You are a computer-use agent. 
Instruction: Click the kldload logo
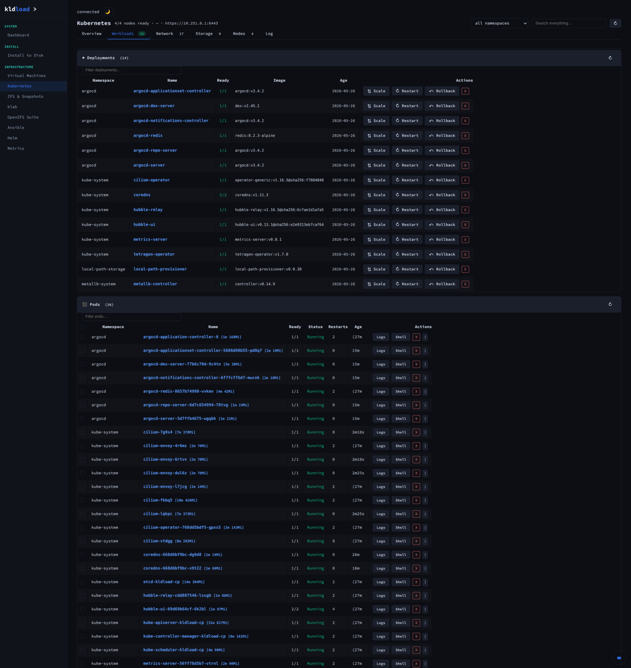(x=20, y=9)
